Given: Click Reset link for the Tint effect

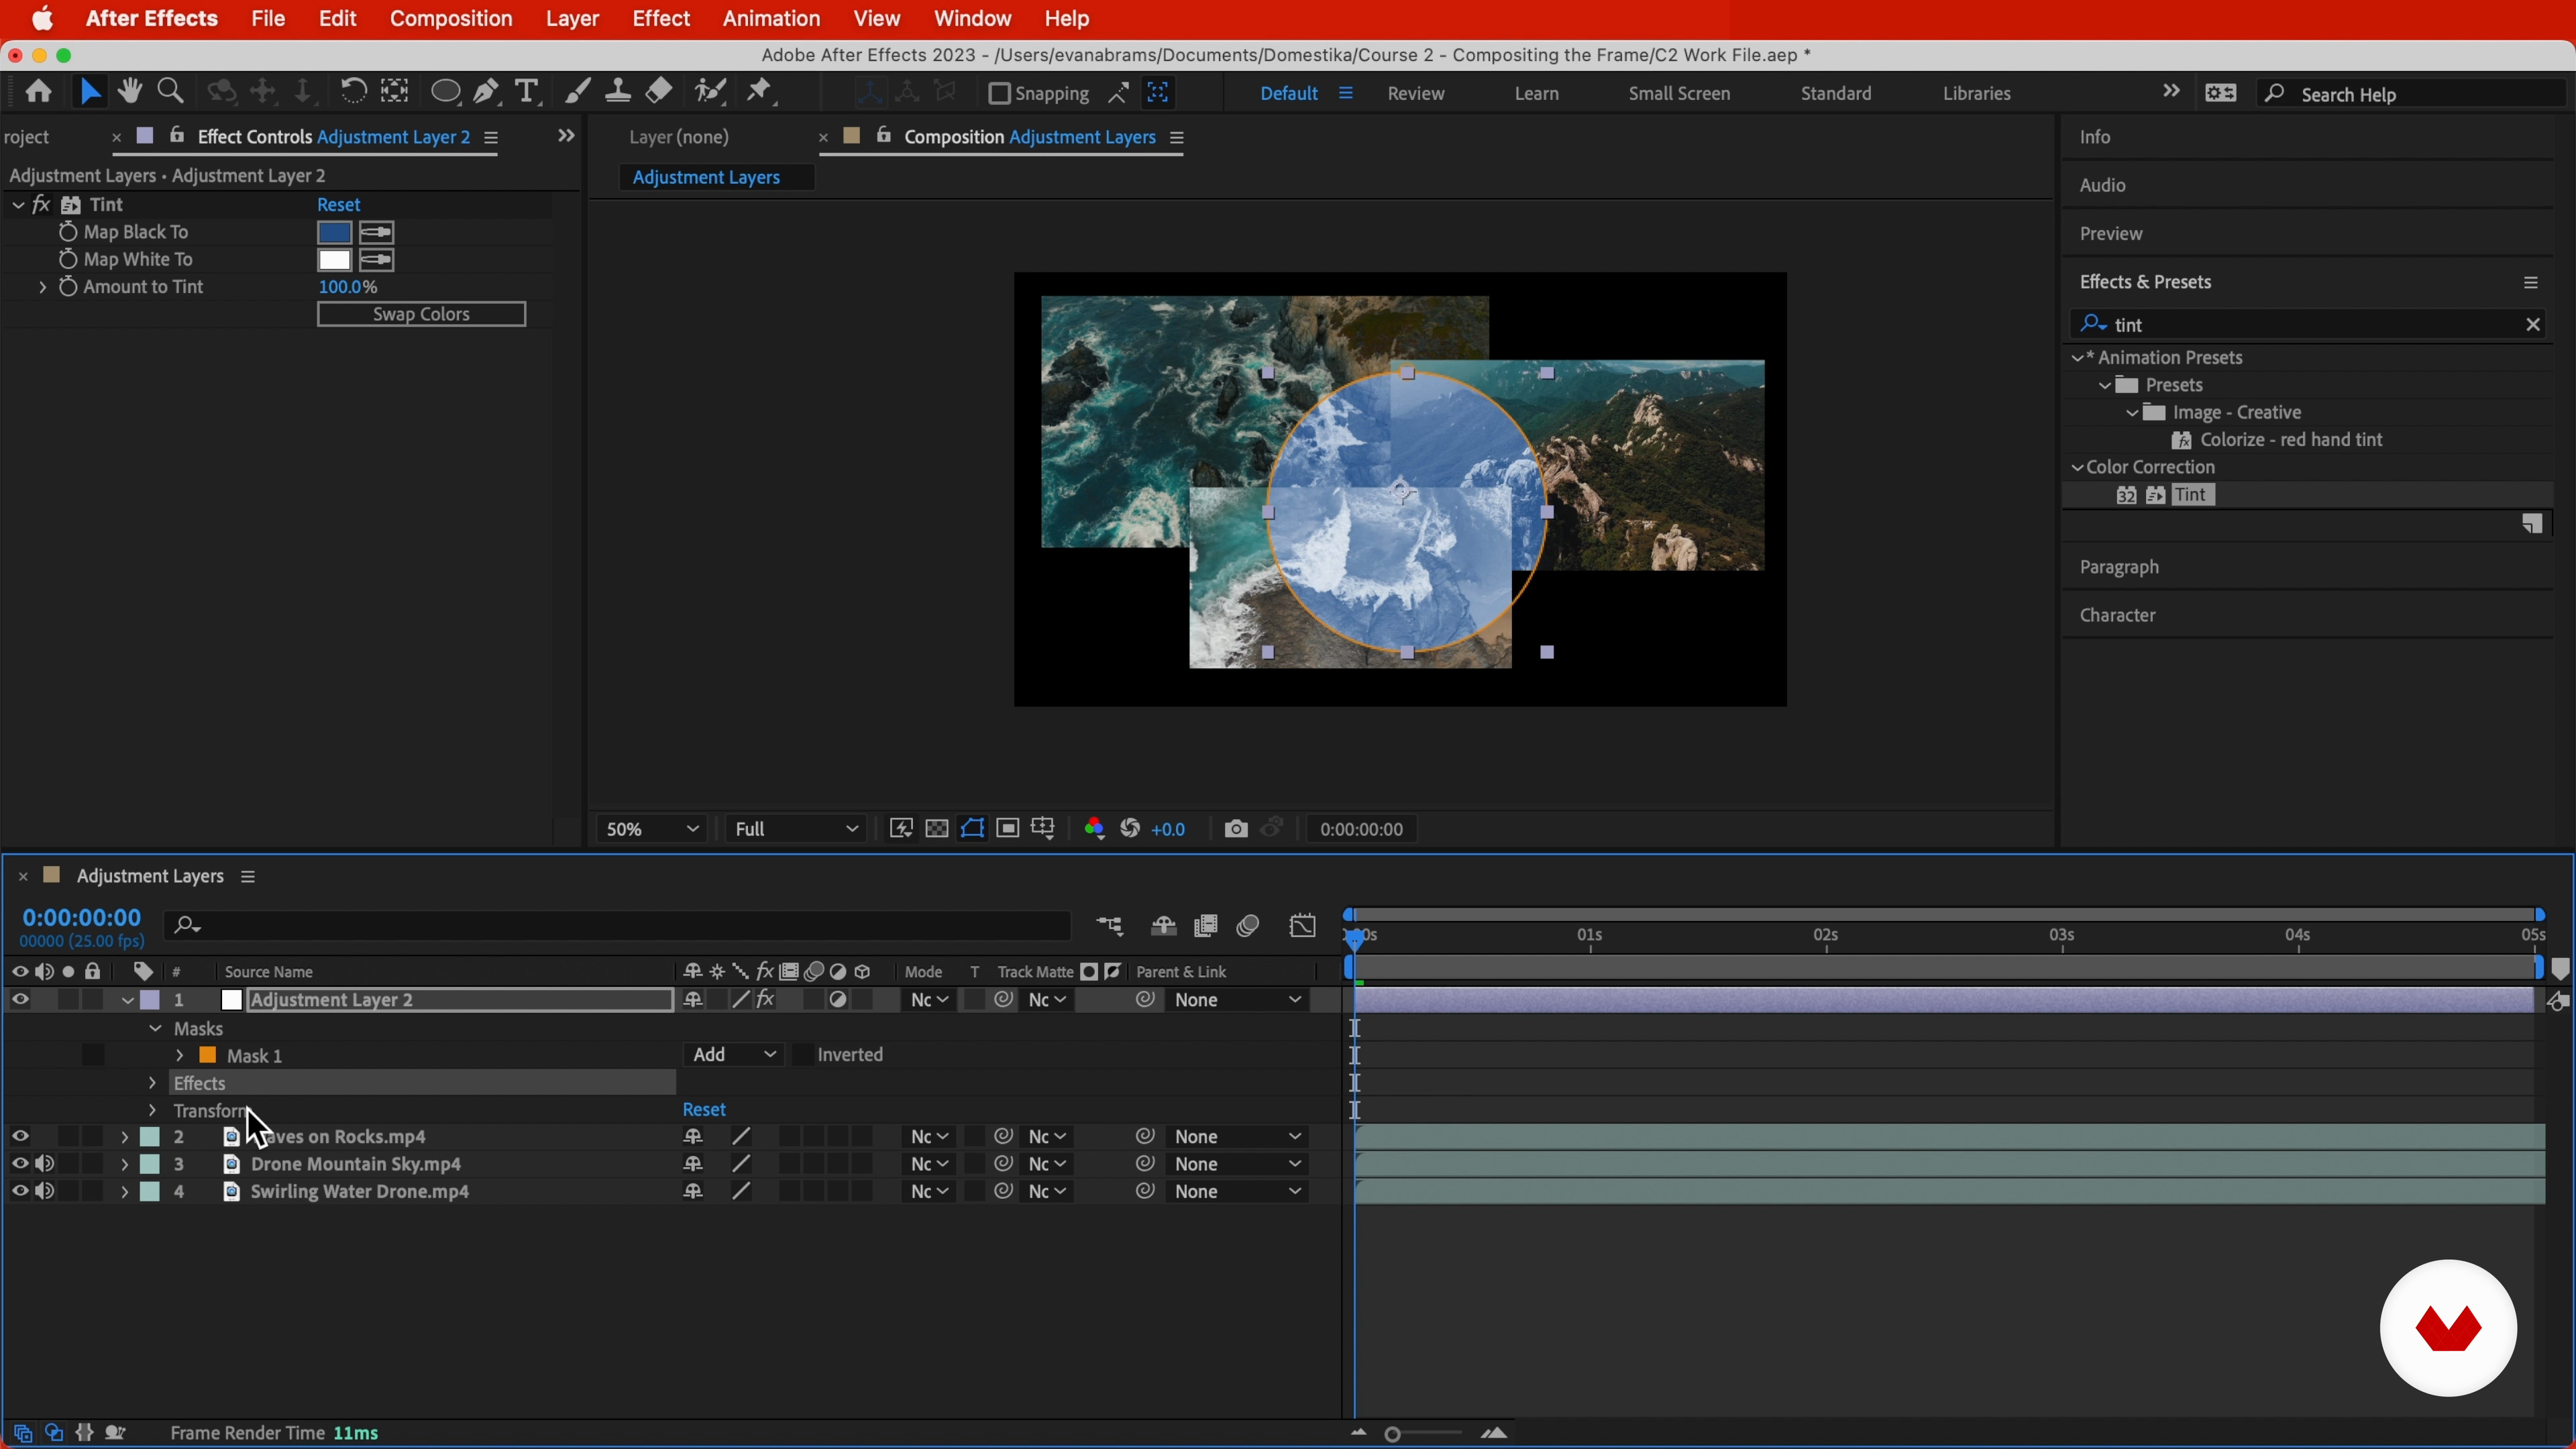Looking at the screenshot, I should coord(338,204).
